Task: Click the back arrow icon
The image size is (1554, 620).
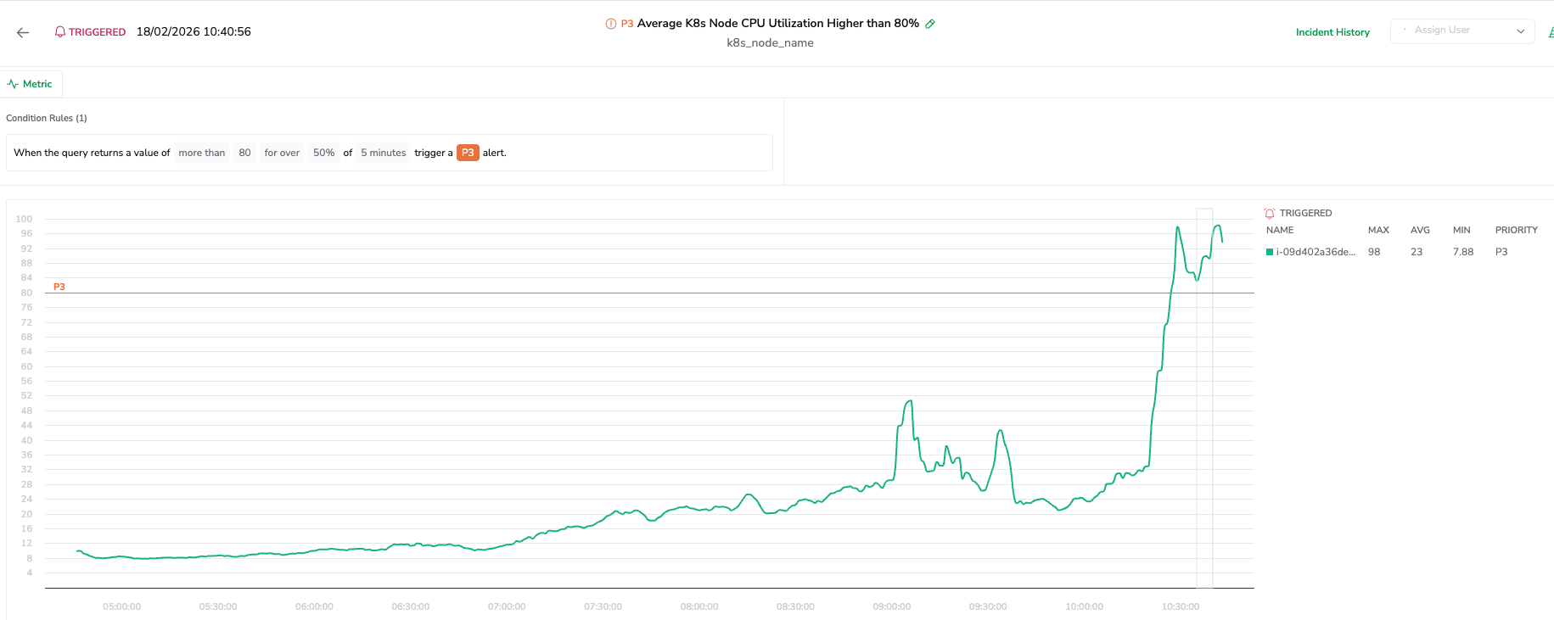Action: pyautogui.click(x=23, y=32)
